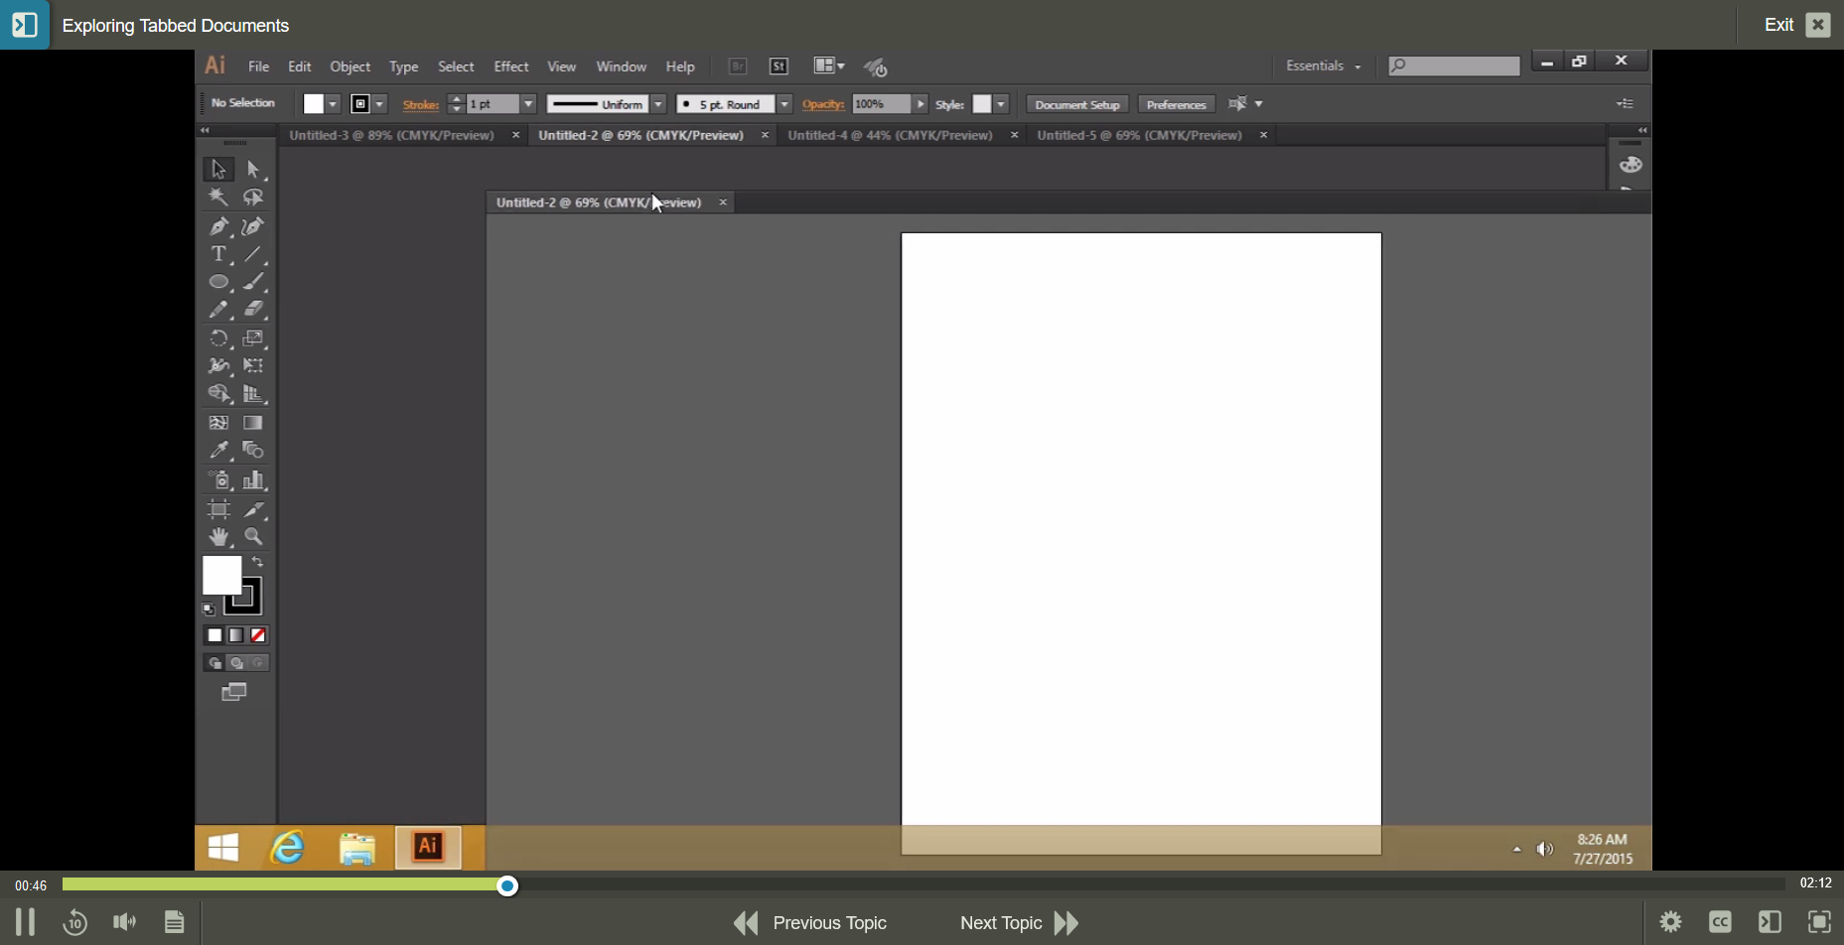Switch to the Untitled-4 document tab
The width and height of the screenshot is (1844, 945).
[x=890, y=135]
